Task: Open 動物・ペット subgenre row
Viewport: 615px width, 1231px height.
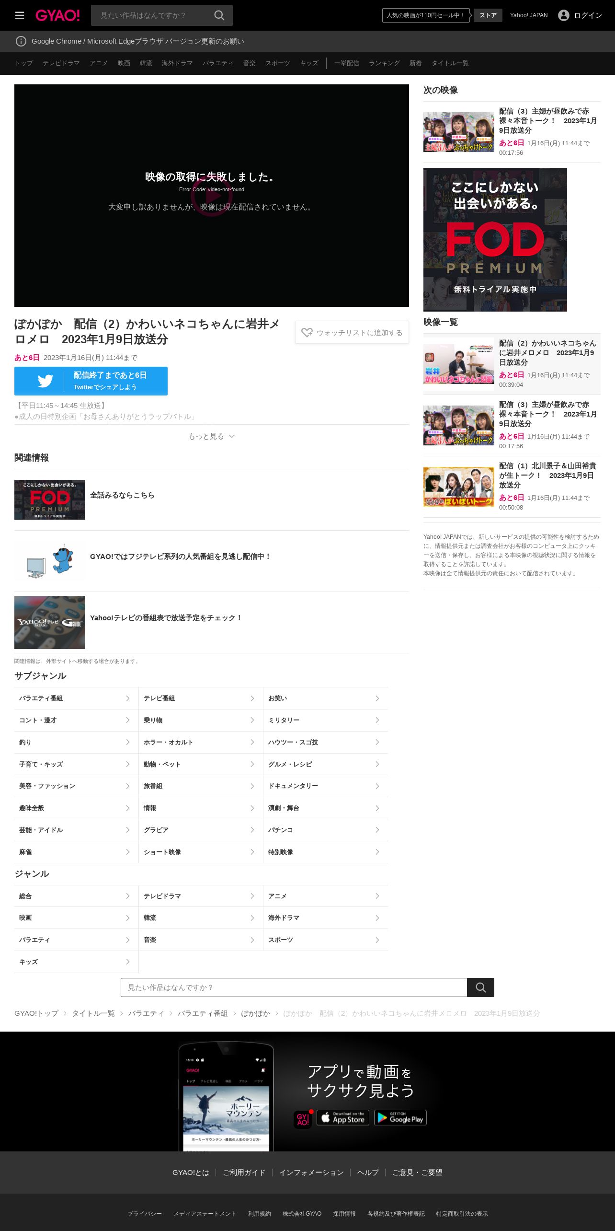Action: pyautogui.click(x=201, y=764)
